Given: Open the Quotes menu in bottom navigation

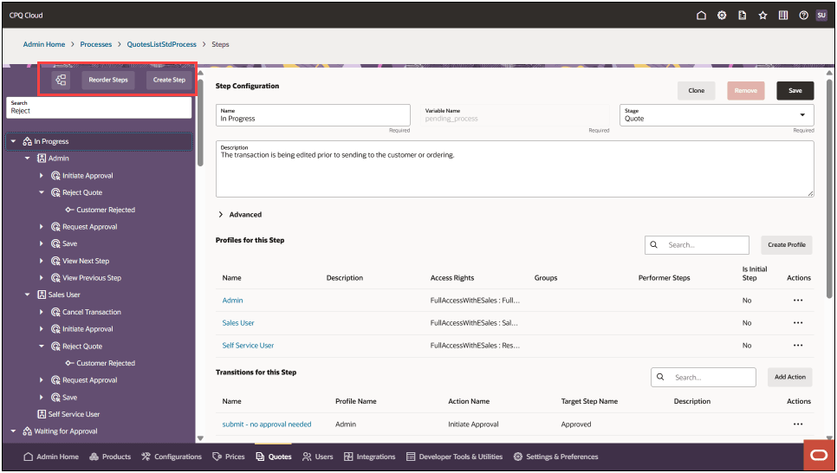Looking at the screenshot, I should pyautogui.click(x=274, y=457).
